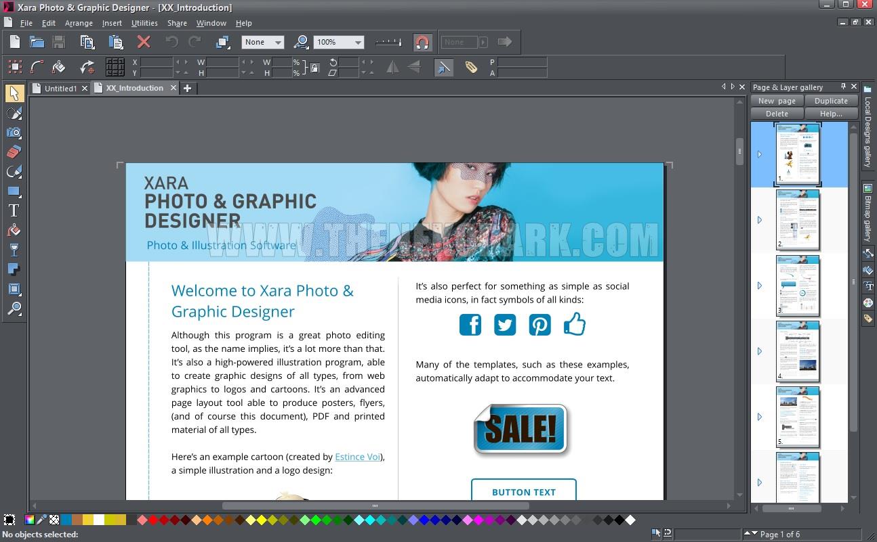This screenshot has width=877, height=542.
Task: Click the ruler-like slider icon in the toolbar
Action: 388,42
